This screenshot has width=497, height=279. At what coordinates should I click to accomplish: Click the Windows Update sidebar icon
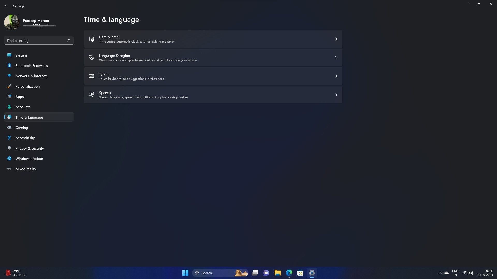point(9,158)
